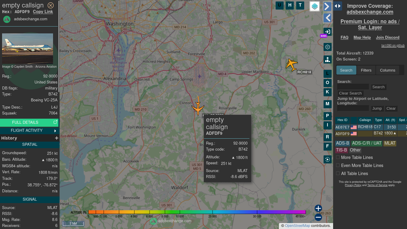Open the FAQ link
The image size is (407, 229).
[x=344, y=38]
